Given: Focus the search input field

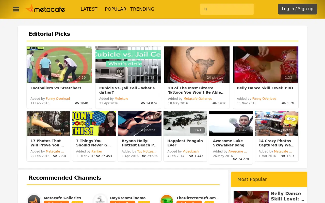Looking at the screenshot, I should pyautogui.click(x=227, y=9).
